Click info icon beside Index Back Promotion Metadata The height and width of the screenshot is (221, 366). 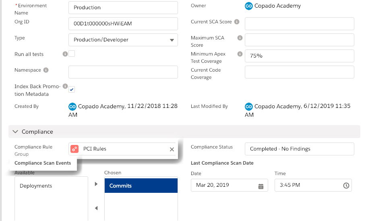click(x=65, y=86)
